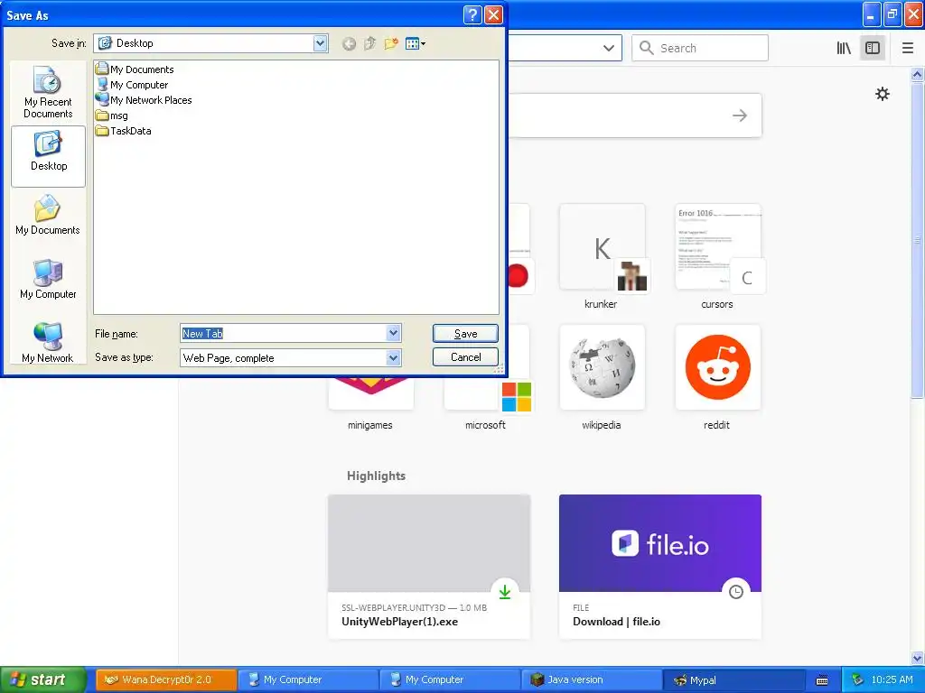Click the File name text field

284,334
